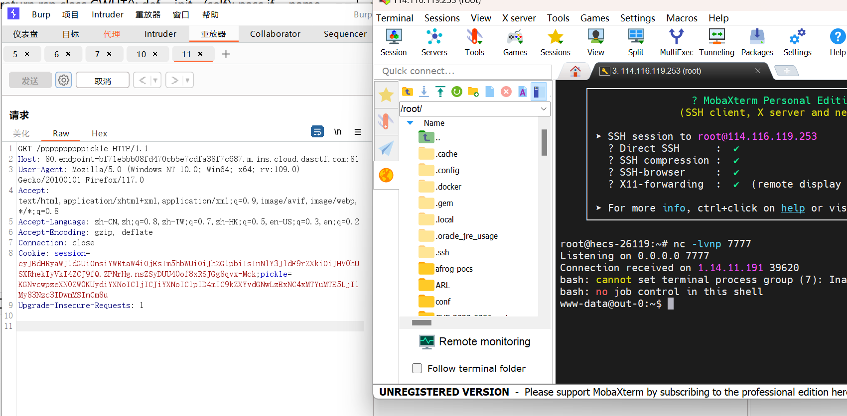Toggle the SFTP terminal panel icon

coord(539,92)
